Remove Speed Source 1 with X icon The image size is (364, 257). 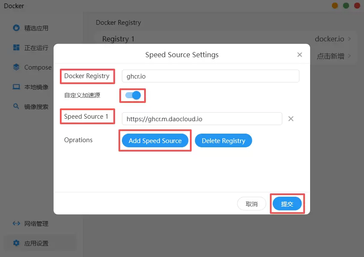coord(291,119)
